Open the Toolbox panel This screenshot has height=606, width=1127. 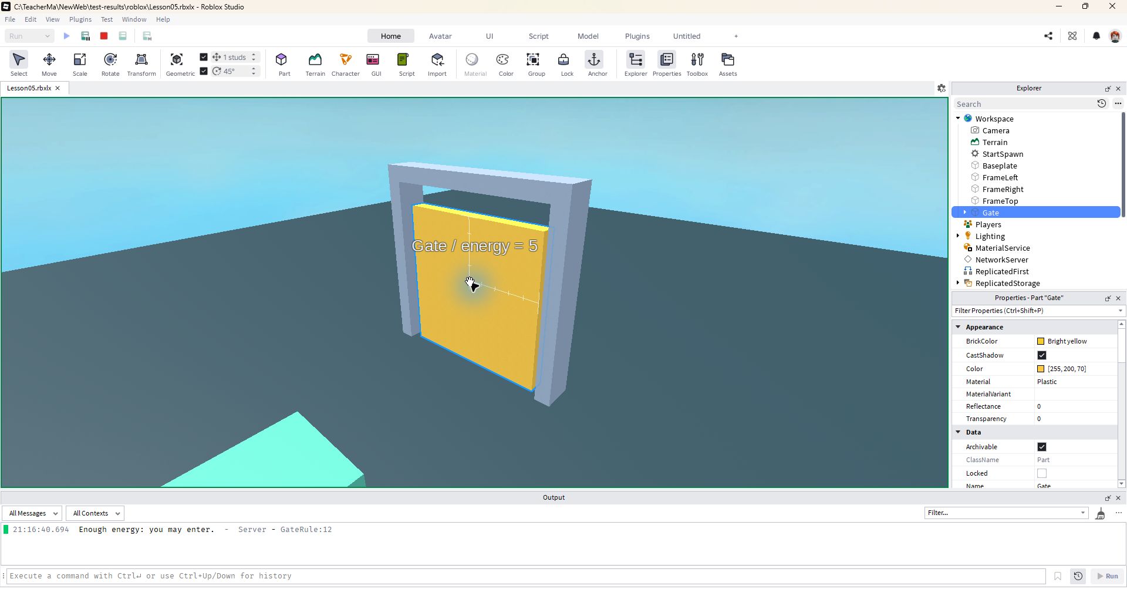[697, 64]
